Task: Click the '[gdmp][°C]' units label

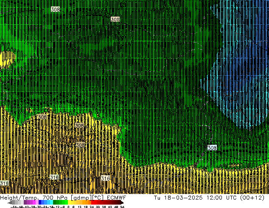Action: [x=87, y=198]
